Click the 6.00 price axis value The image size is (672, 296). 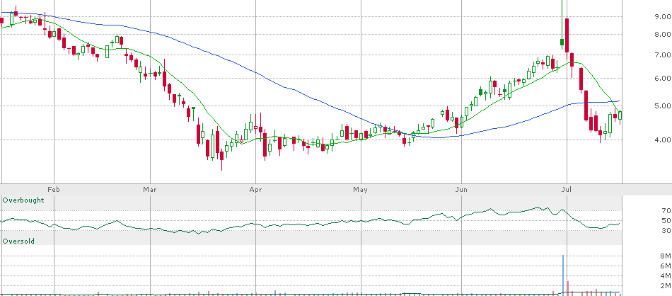663,78
